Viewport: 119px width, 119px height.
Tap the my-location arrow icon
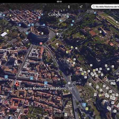[81, 7]
